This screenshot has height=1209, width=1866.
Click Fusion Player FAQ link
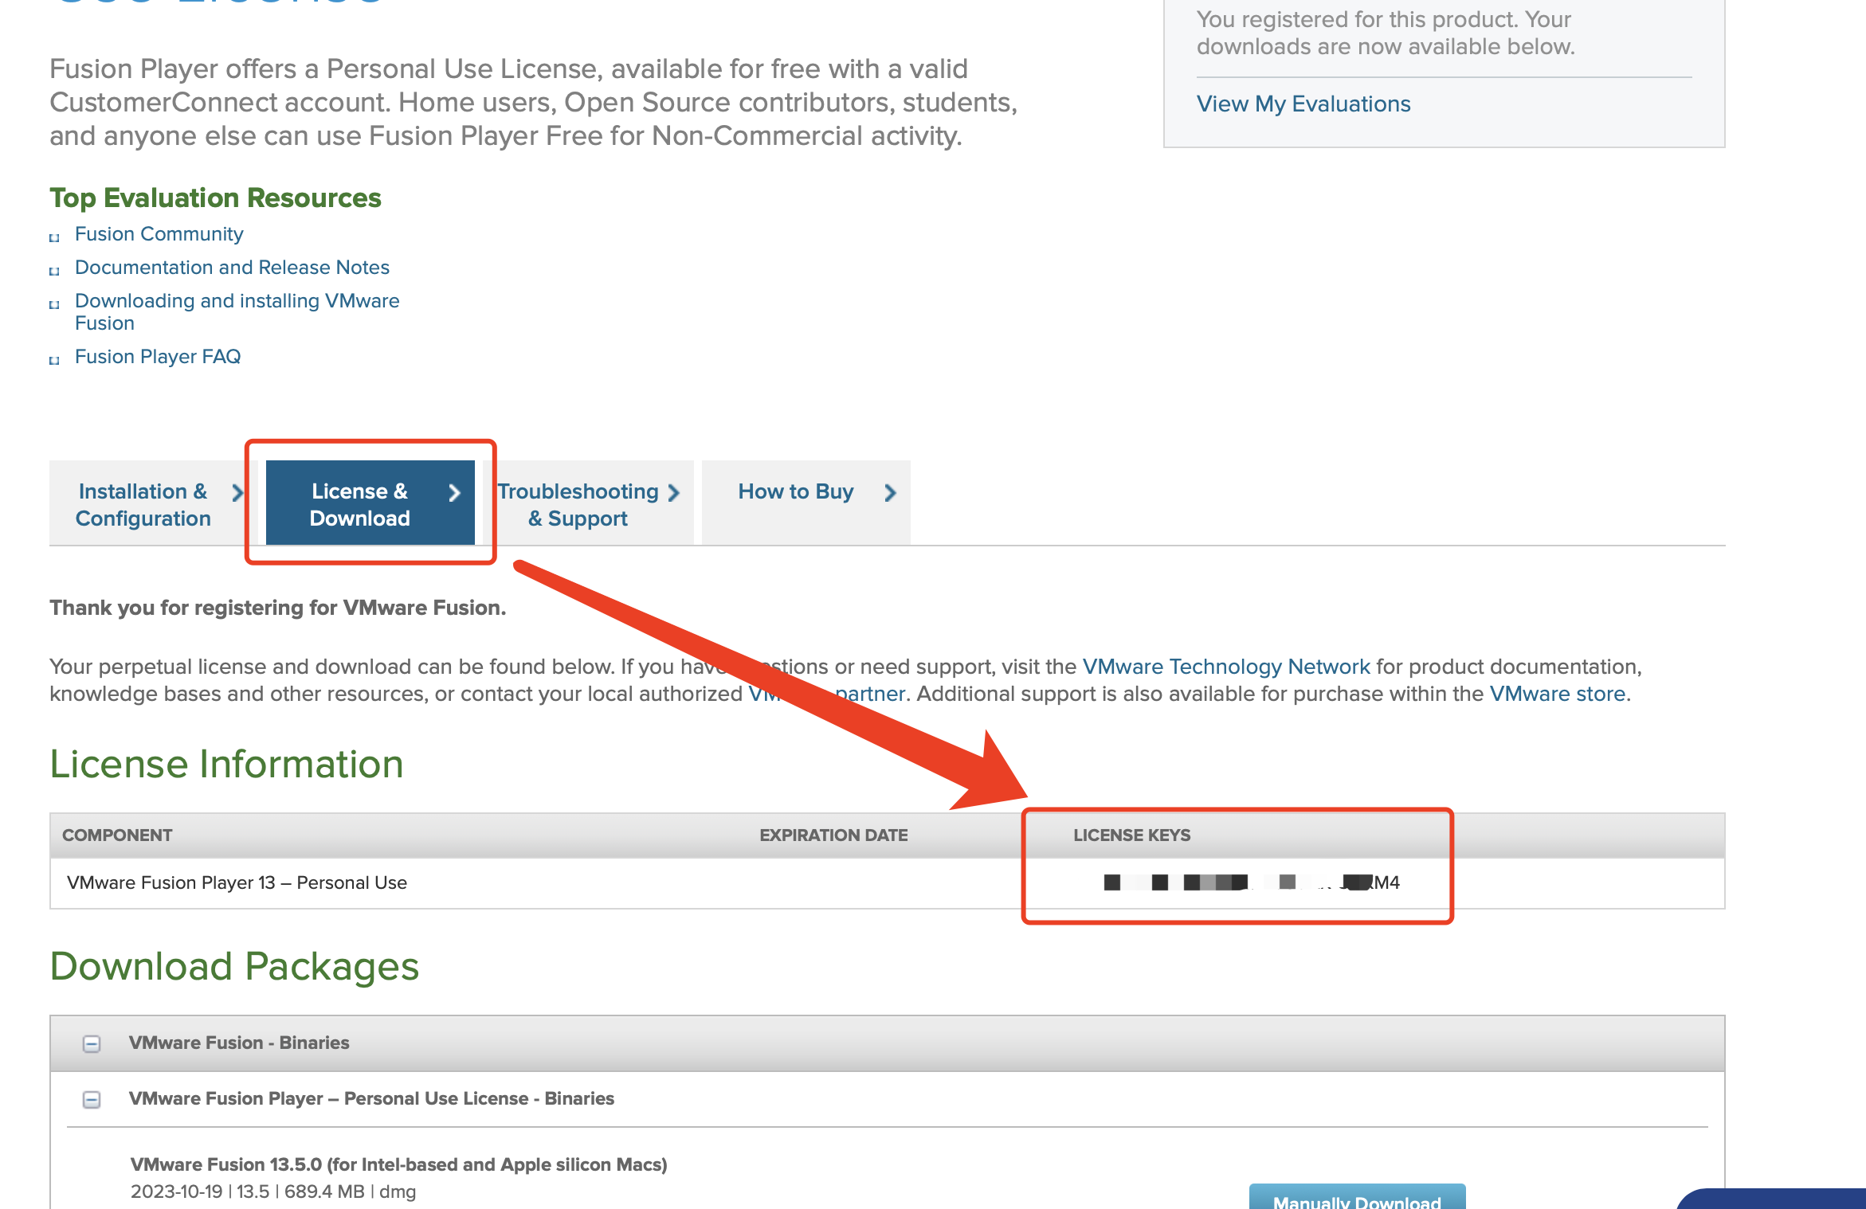(x=158, y=355)
